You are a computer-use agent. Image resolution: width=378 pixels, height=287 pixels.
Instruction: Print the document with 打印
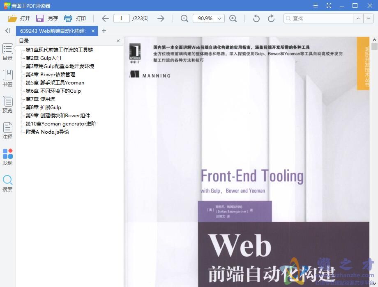[75, 18]
